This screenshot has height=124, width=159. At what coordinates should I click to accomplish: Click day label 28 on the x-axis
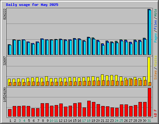135,121
